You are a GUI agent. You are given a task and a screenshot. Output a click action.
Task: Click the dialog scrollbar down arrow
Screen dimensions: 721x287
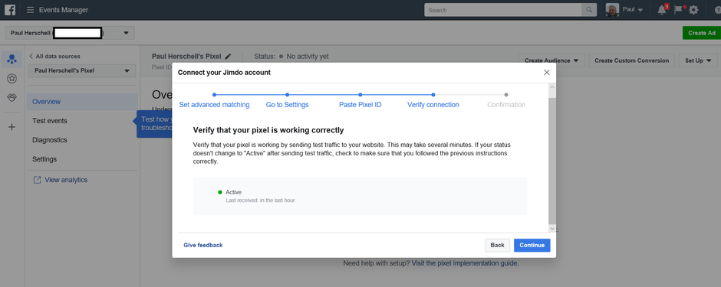[x=551, y=228]
